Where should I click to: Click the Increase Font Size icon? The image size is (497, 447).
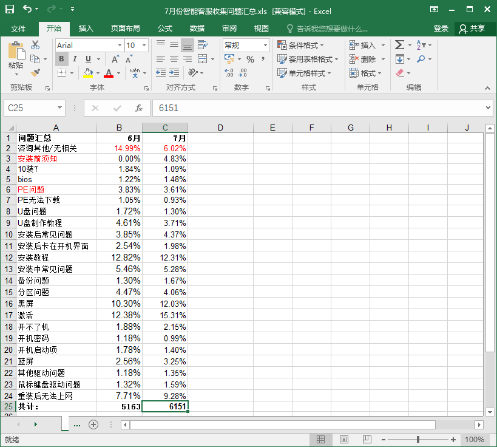[115, 59]
